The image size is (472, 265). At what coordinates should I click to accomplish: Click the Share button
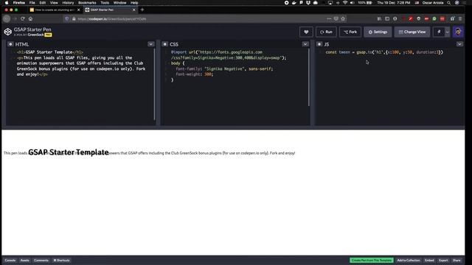point(457,260)
